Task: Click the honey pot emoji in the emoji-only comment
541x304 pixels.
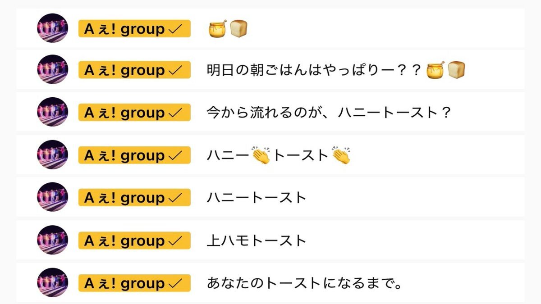Action: [x=218, y=29]
